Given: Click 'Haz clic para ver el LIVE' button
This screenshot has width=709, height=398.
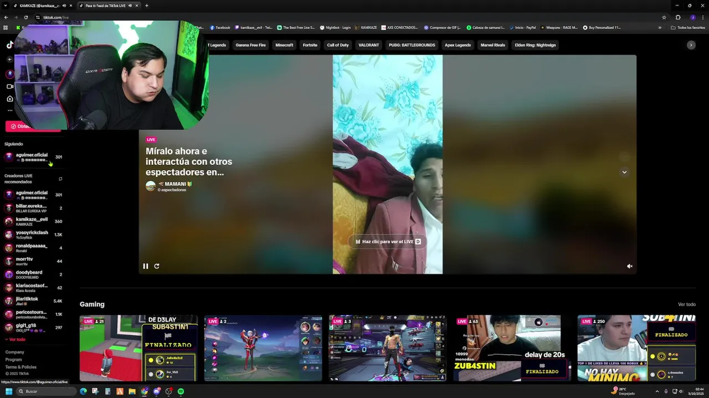Looking at the screenshot, I should coord(388,242).
